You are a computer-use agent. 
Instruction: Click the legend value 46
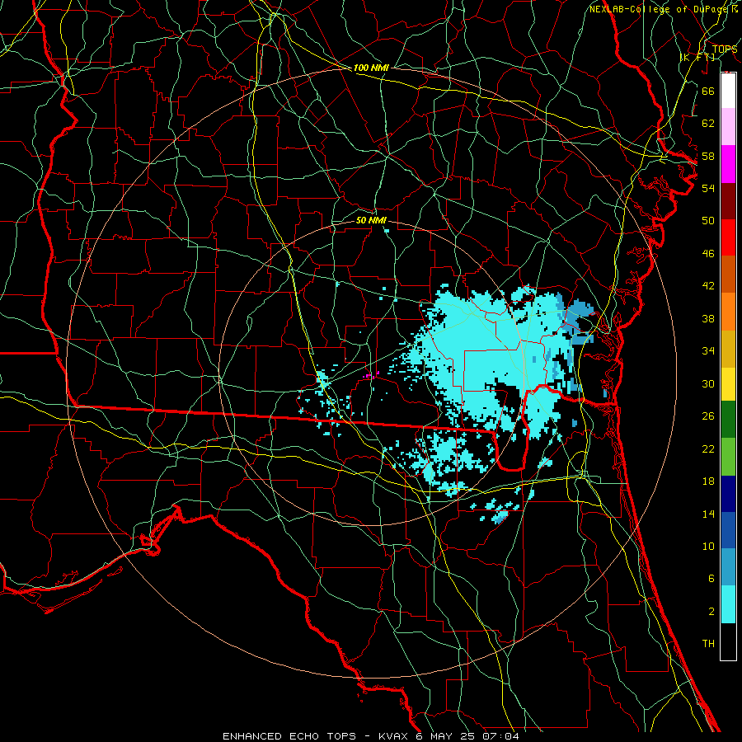click(x=708, y=254)
